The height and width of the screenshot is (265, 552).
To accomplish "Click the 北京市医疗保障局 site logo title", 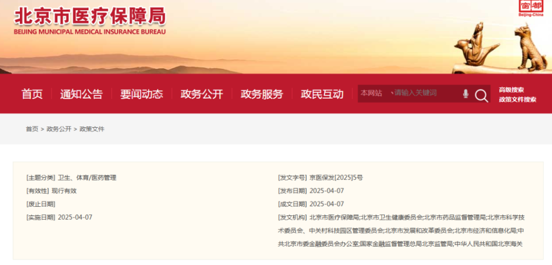I will point(89,15).
